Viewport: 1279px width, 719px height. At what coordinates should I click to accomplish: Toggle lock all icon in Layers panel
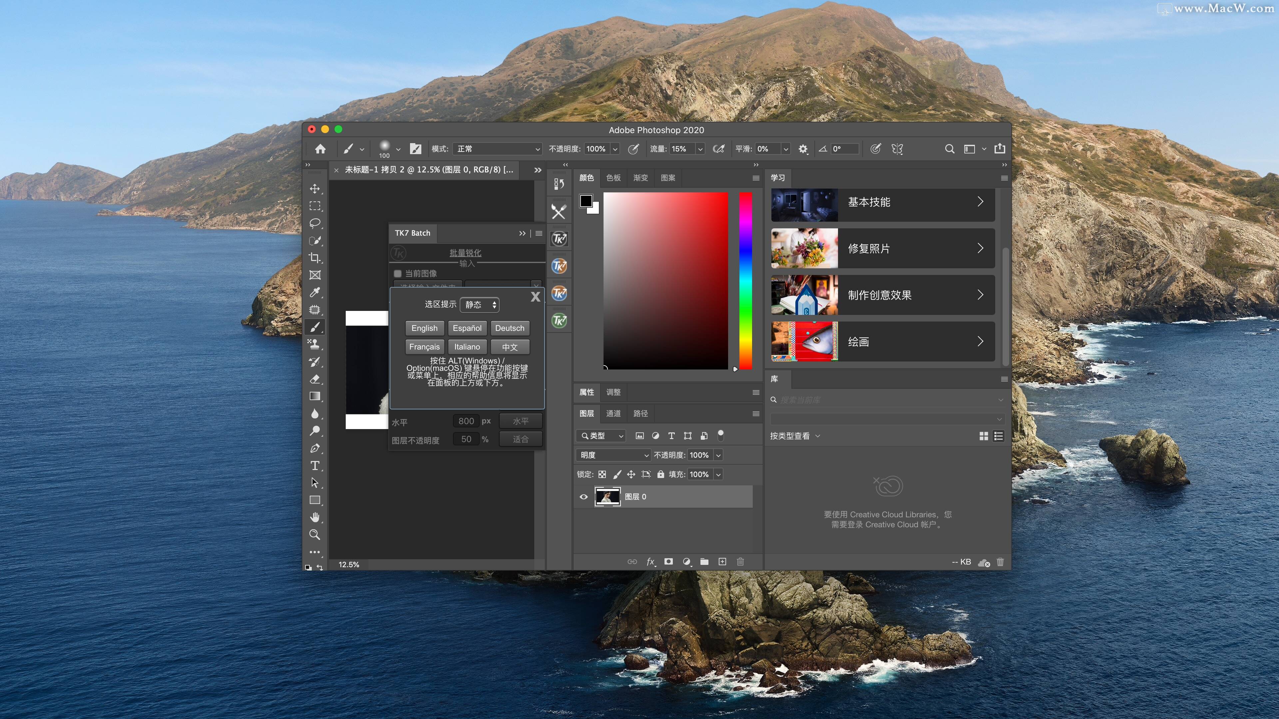(x=660, y=474)
